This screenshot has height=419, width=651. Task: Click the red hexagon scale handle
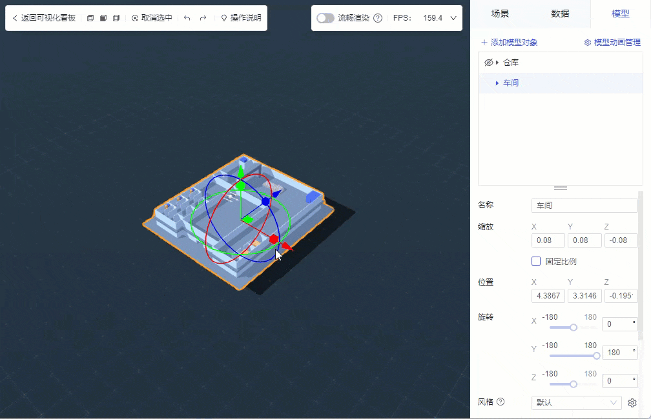274,239
